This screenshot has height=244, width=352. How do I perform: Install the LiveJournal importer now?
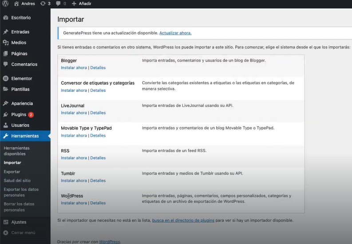tap(74, 113)
